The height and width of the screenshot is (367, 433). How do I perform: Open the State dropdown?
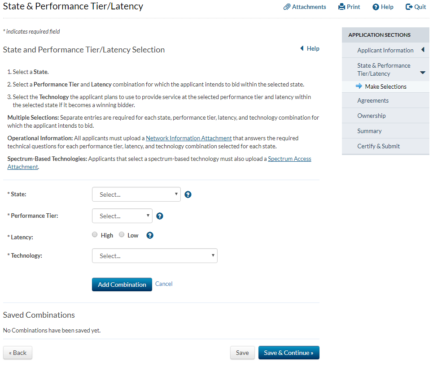click(136, 194)
